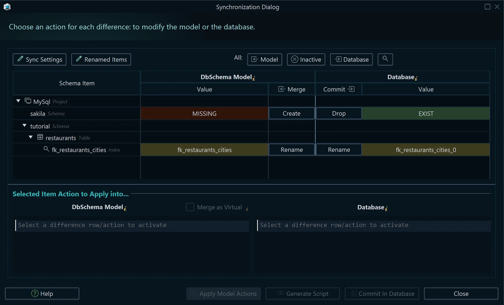Click the search icon in the filter toolbar
The width and height of the screenshot is (504, 305).
point(385,59)
